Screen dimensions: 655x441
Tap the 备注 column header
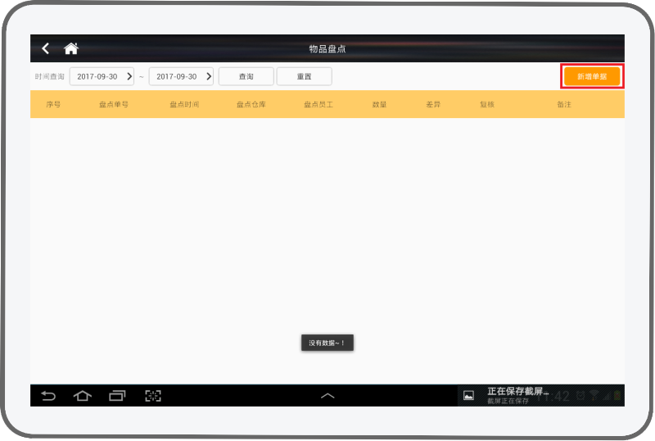pyautogui.click(x=563, y=105)
